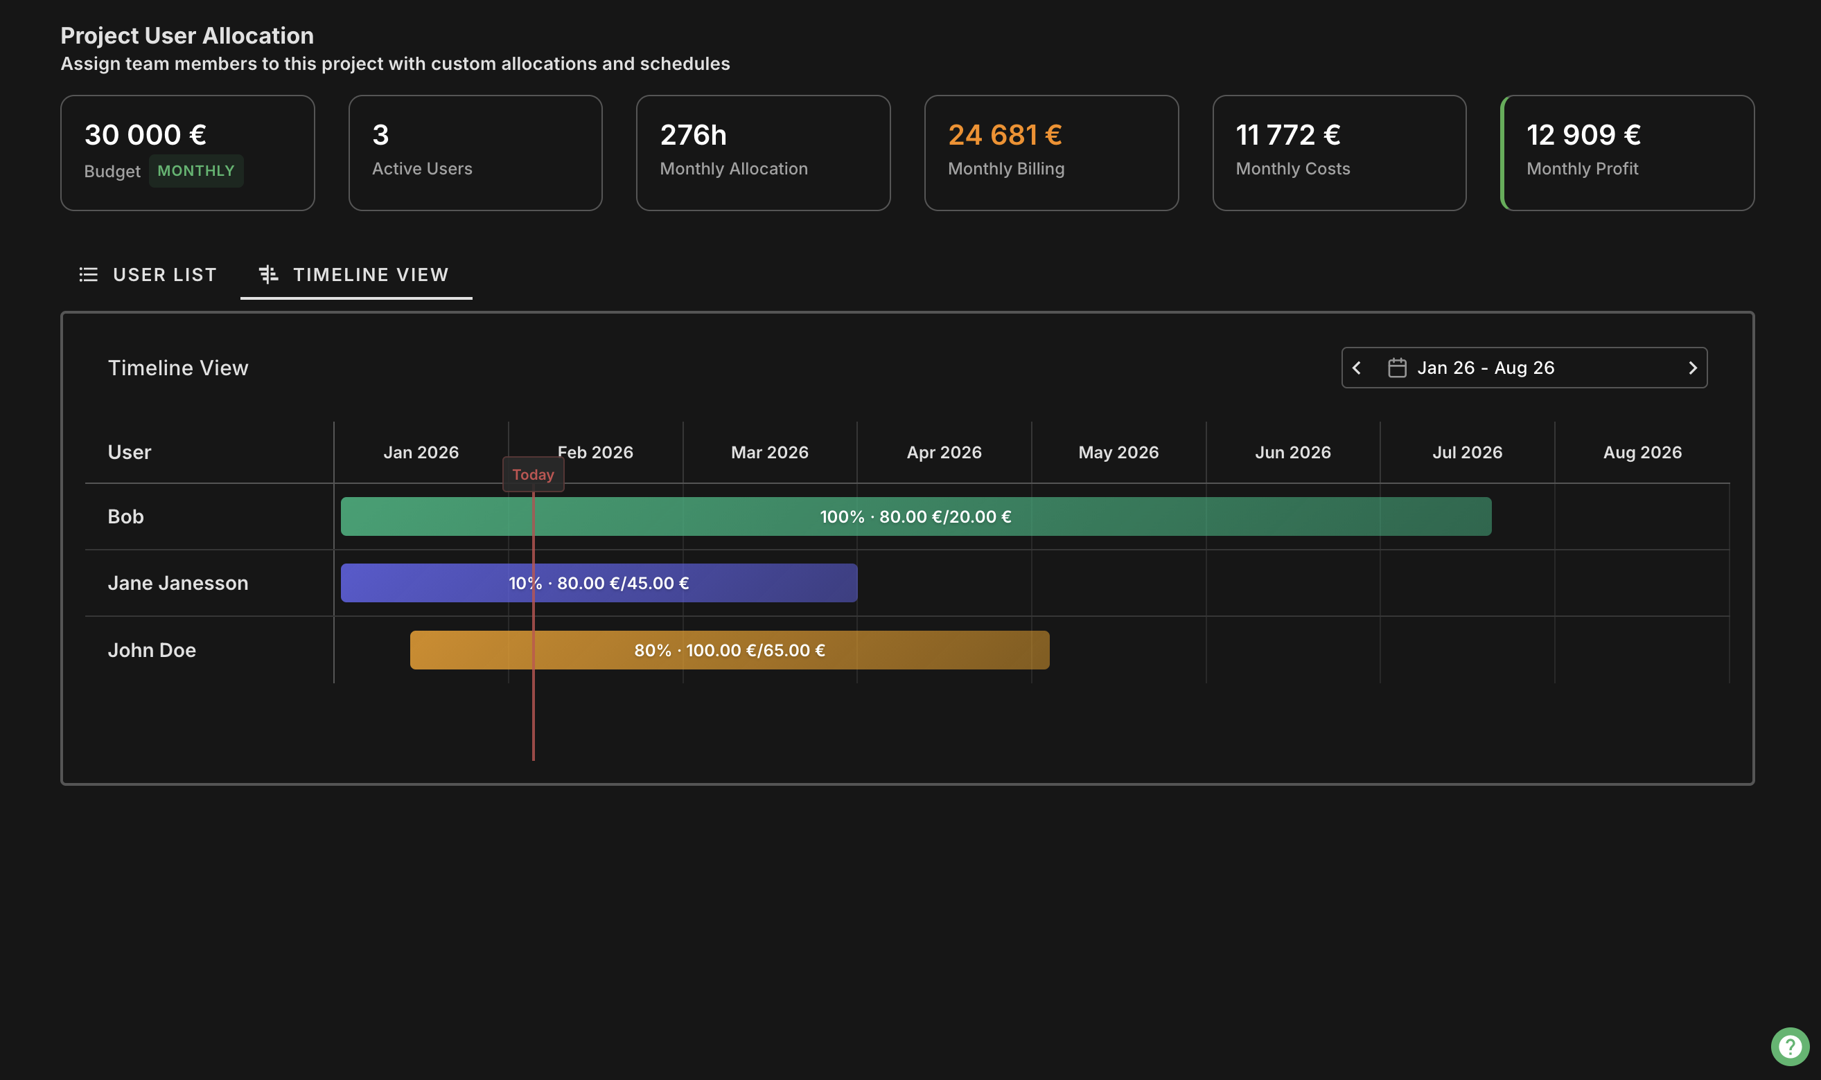Screen dimensions: 1821x1080
Task: Go to previous date range with left chevron
Action: (1356, 368)
